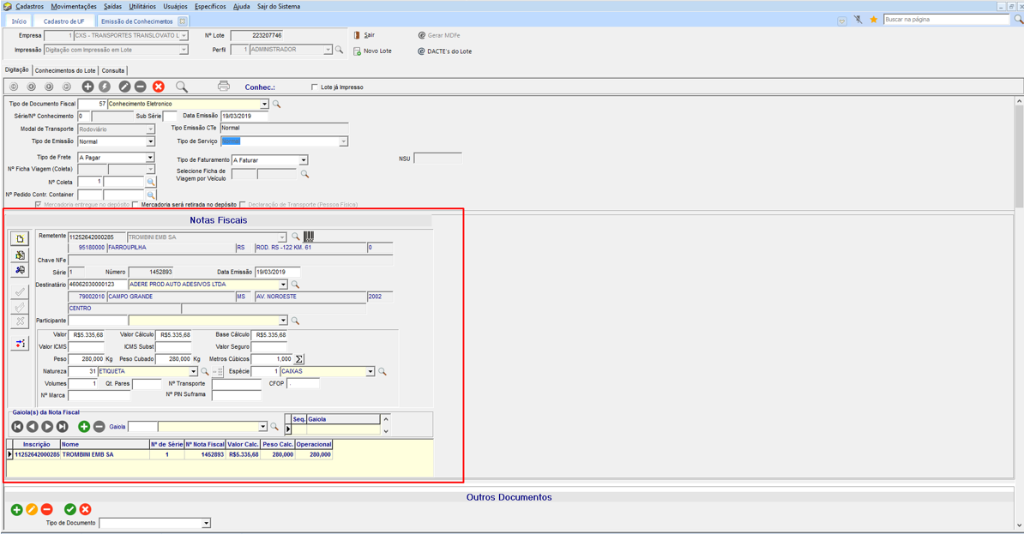Switch to Consulta tab

113,70
